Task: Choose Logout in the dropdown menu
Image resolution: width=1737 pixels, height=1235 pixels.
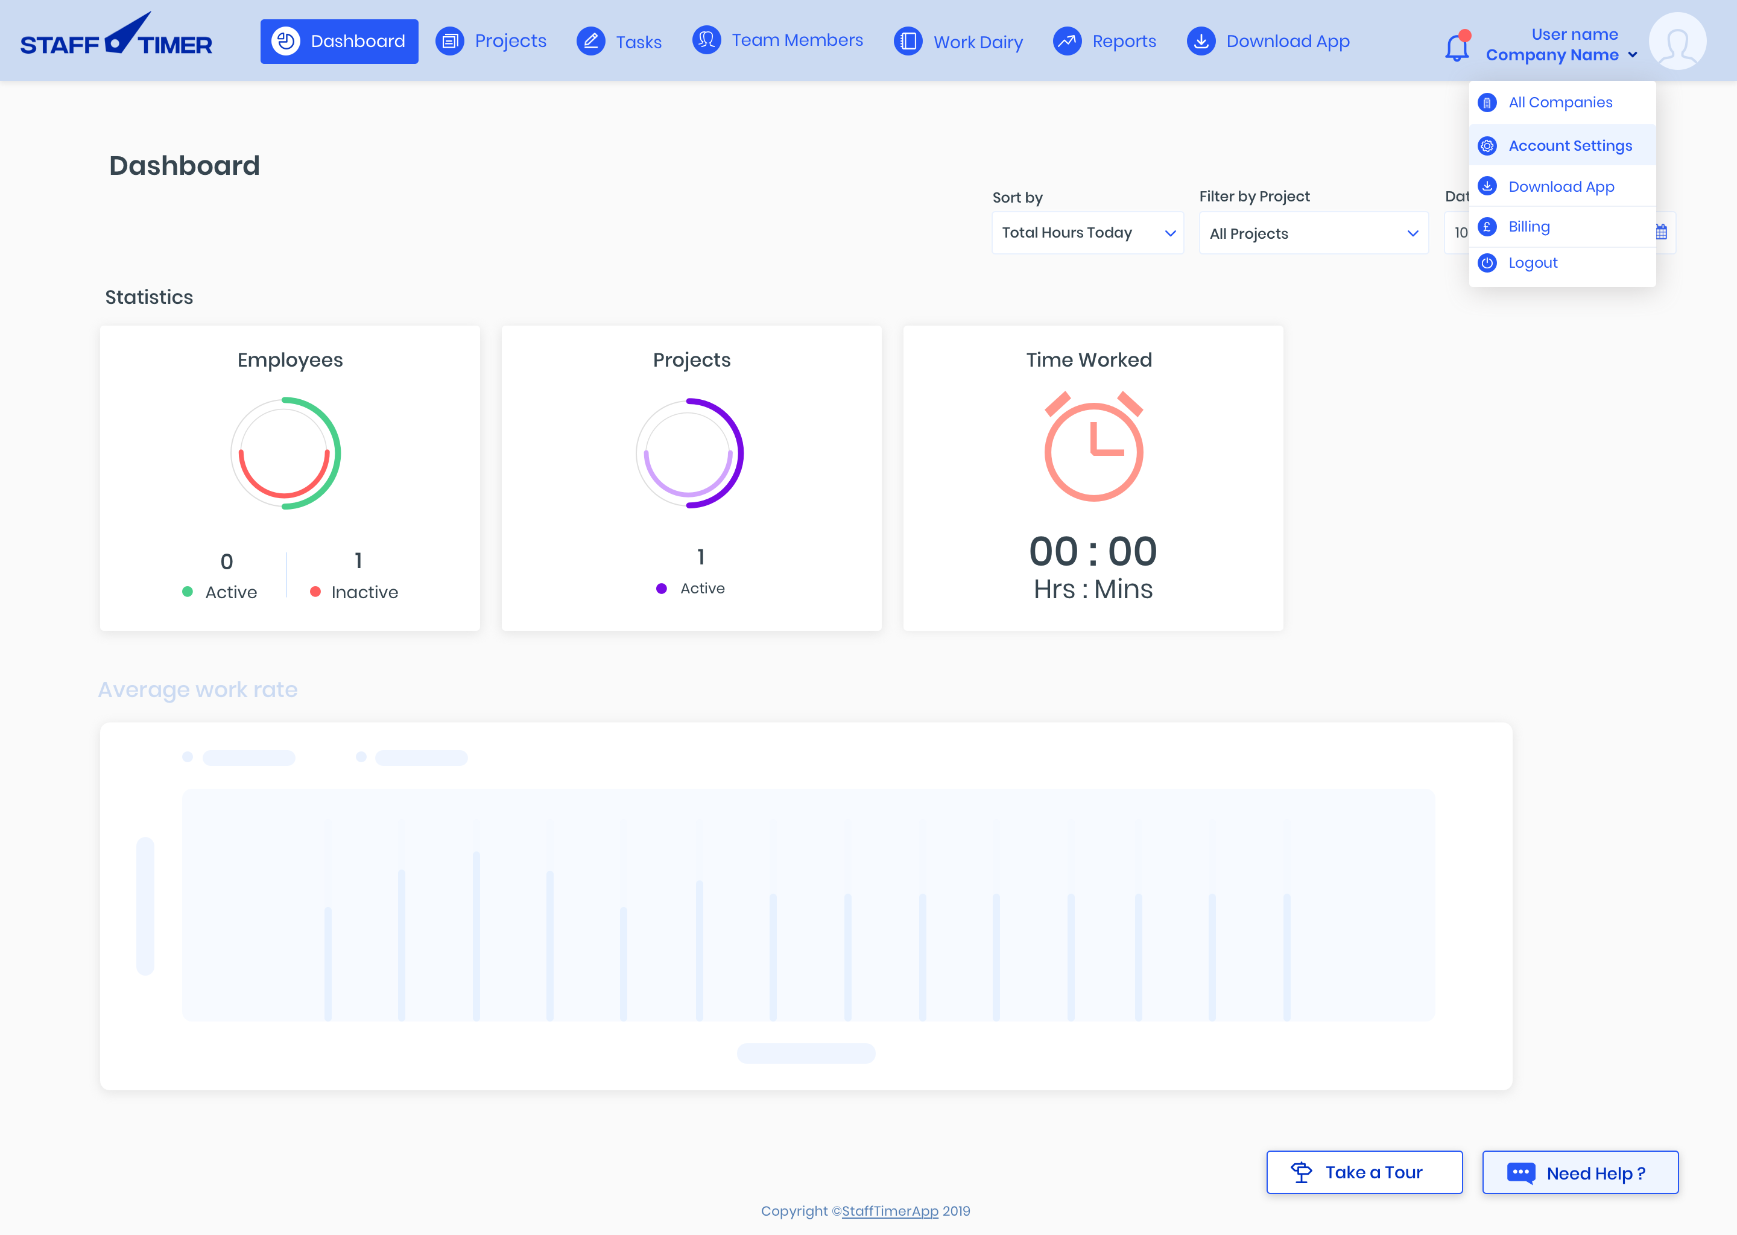Action: 1533,262
